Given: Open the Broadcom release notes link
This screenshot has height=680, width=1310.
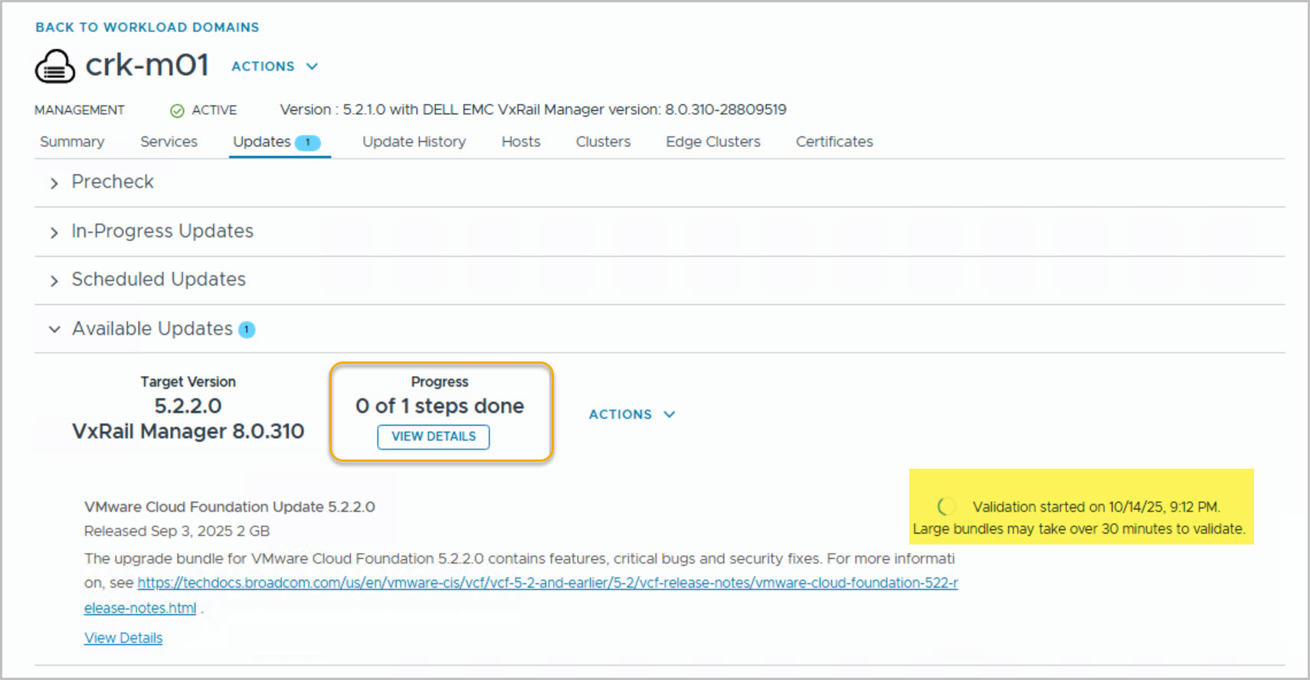Looking at the screenshot, I should (521, 595).
